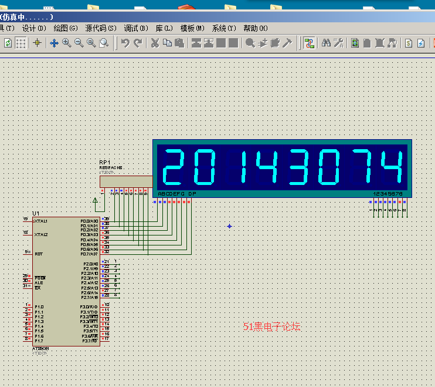
Task: Toggle the grid dots display
Action: 21,43
